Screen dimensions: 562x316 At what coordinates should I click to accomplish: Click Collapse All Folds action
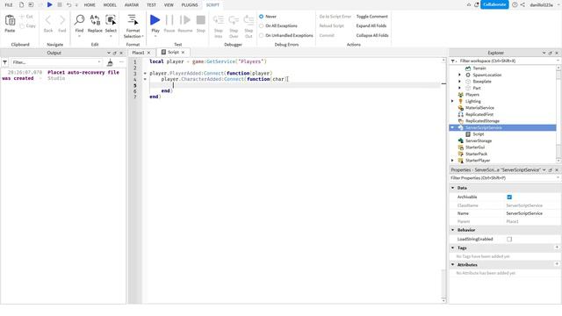coord(372,35)
